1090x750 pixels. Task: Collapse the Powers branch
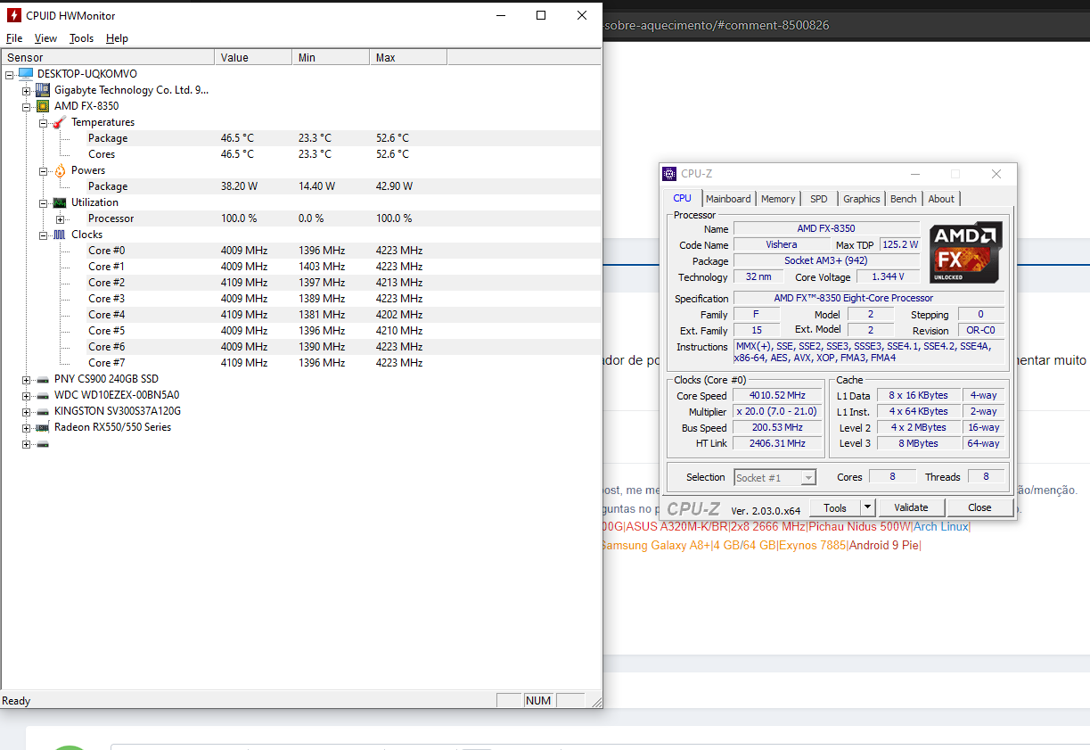point(43,170)
